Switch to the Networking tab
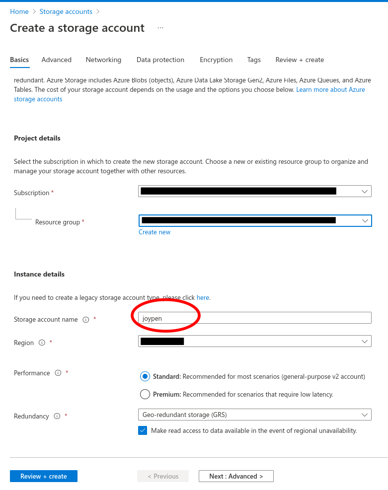This screenshot has height=490, width=388. point(103,60)
